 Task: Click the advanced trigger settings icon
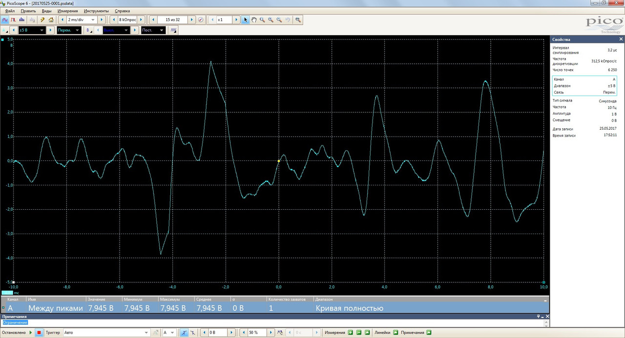coord(156,333)
